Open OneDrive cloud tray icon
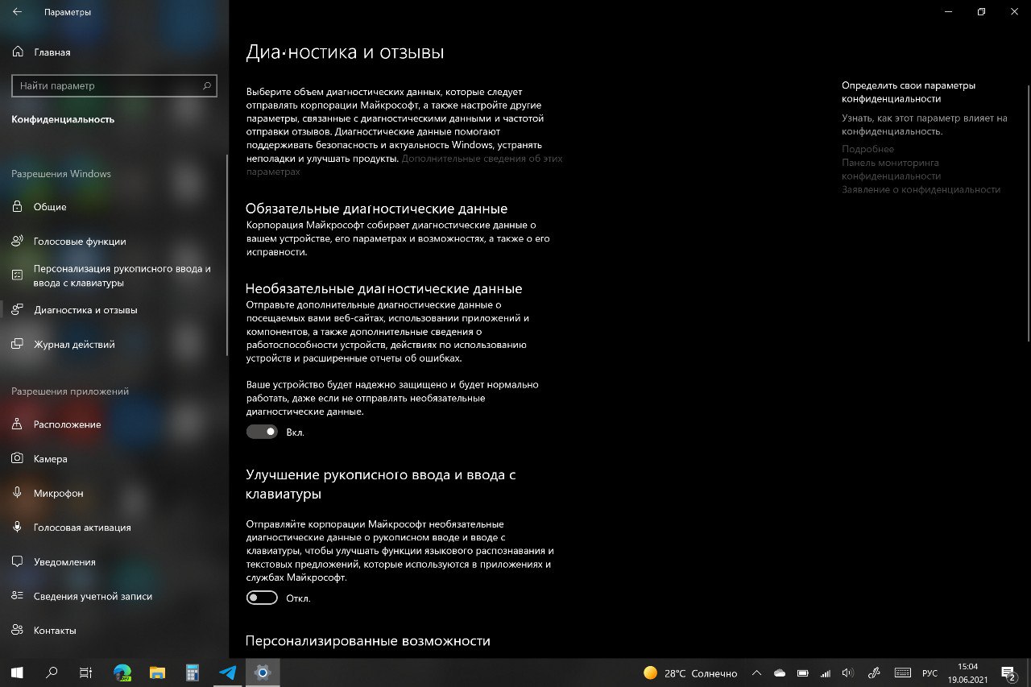The height and width of the screenshot is (687, 1031). click(x=779, y=673)
